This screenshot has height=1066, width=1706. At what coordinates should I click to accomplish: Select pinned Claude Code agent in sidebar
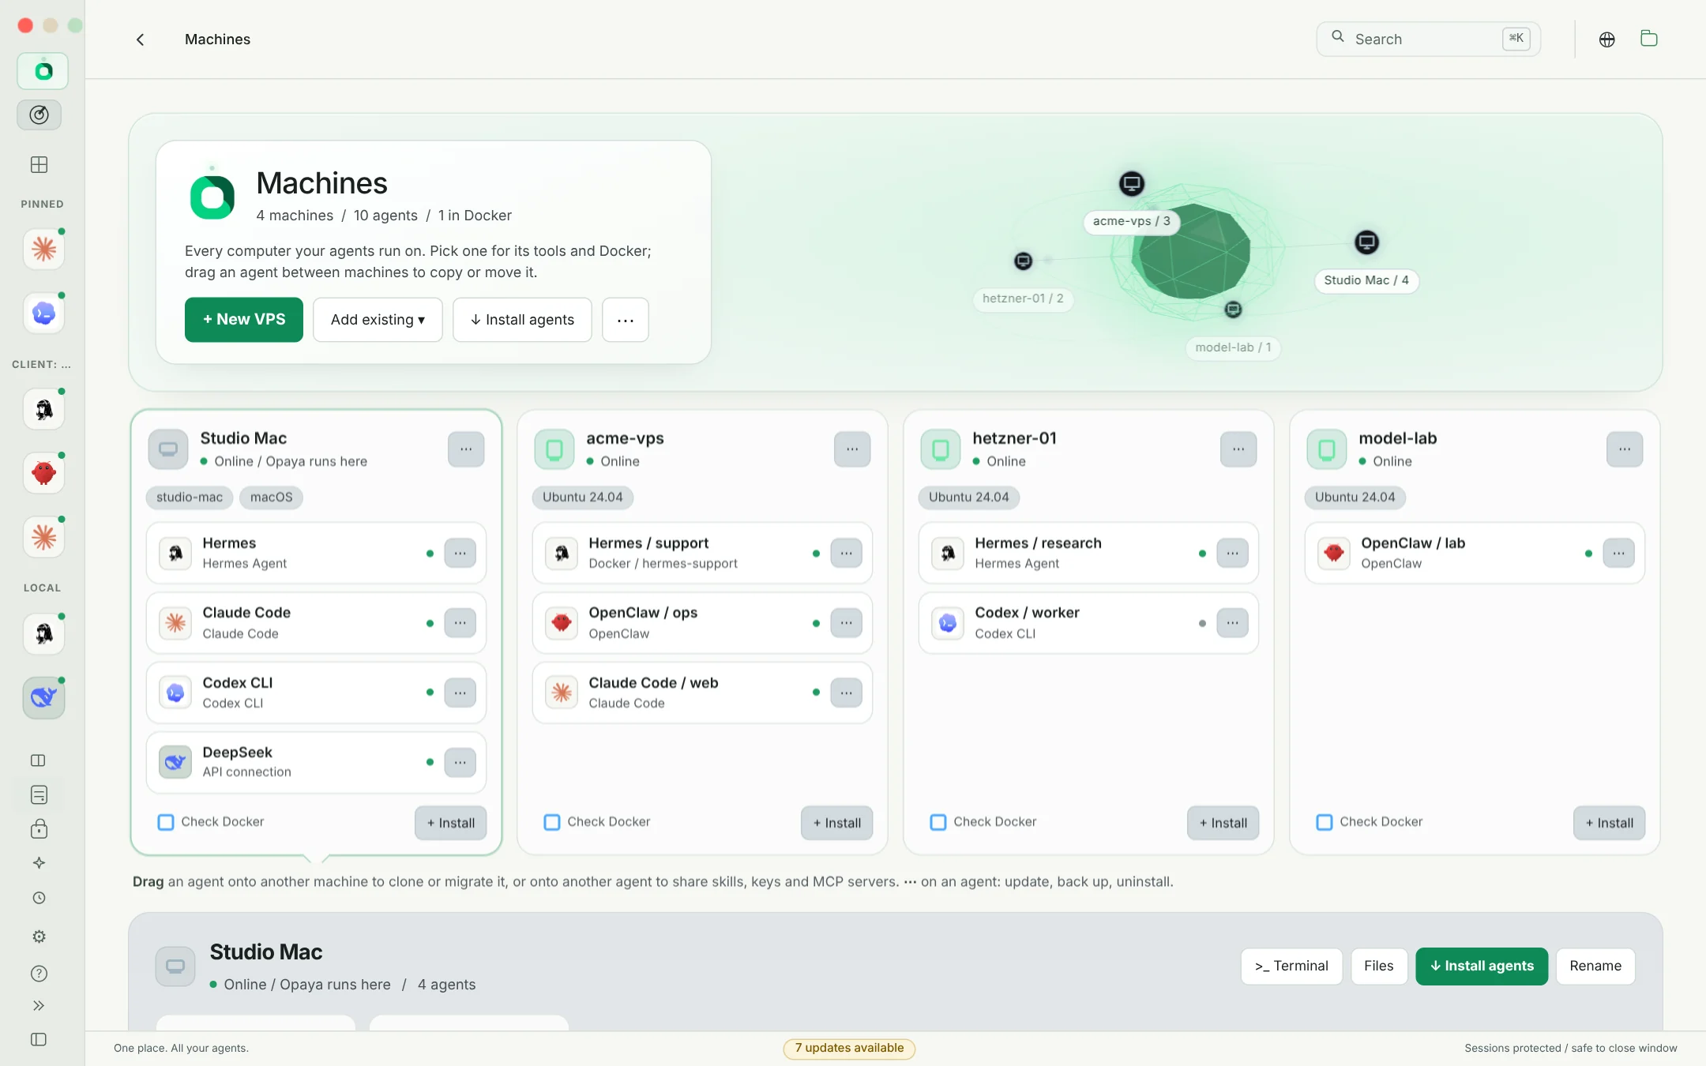pyautogui.click(x=43, y=250)
